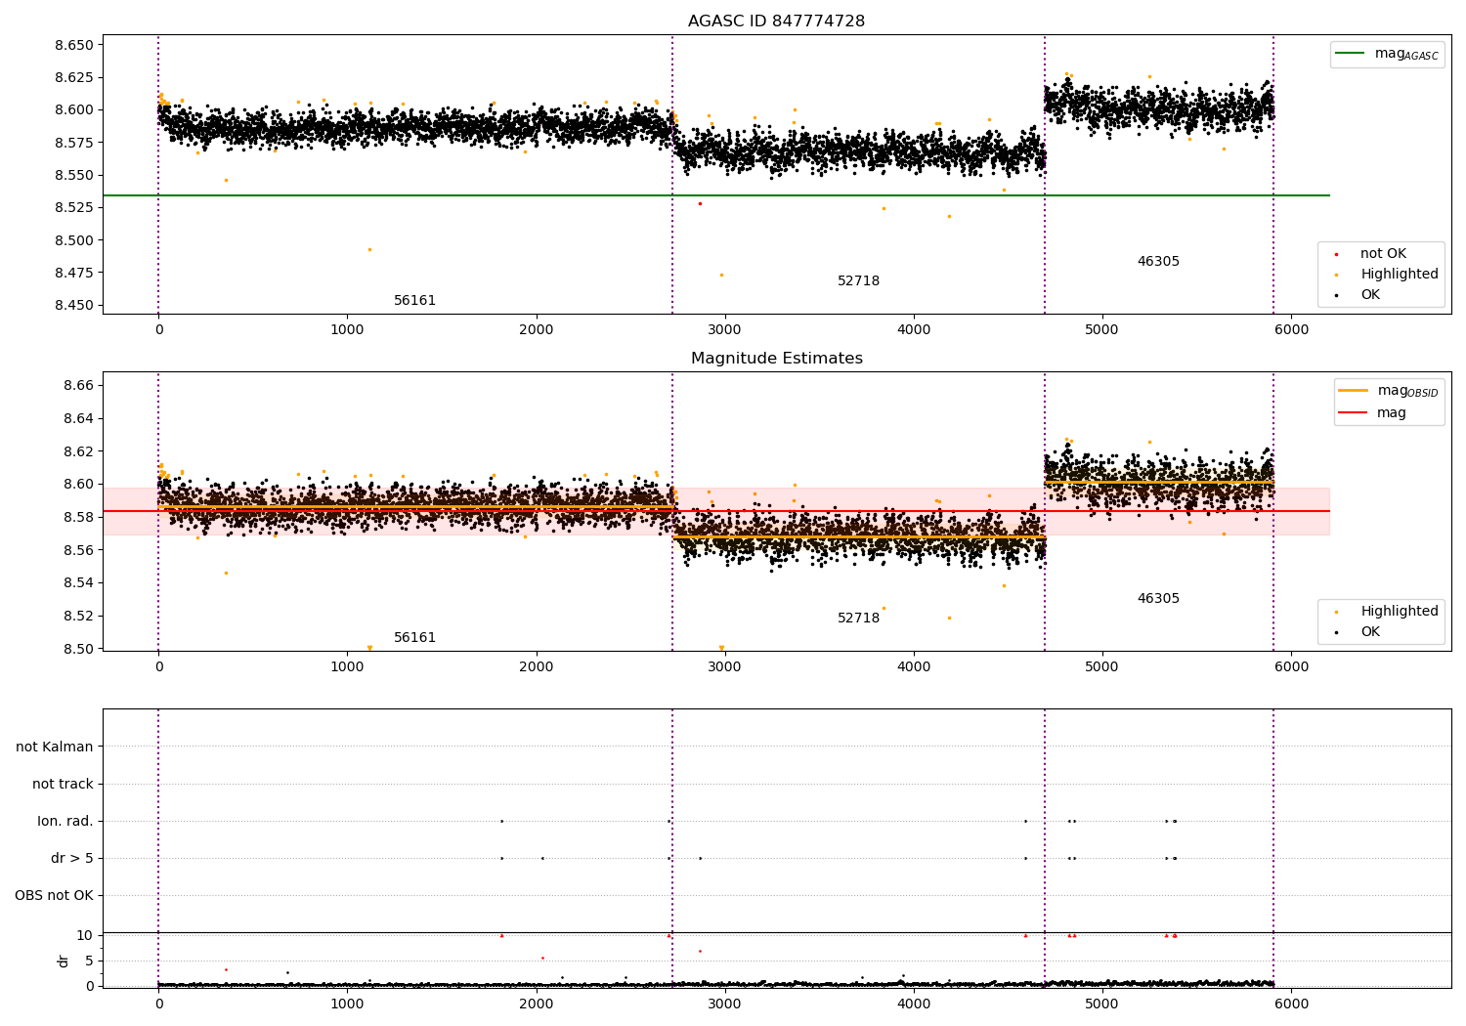
Task: Click the green line sample in the mag AGASC legend
Action: [1351, 54]
